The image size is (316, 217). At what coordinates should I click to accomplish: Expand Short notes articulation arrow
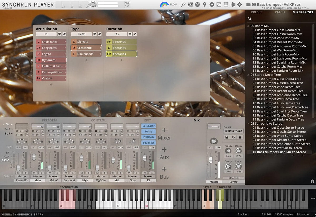click(65, 42)
